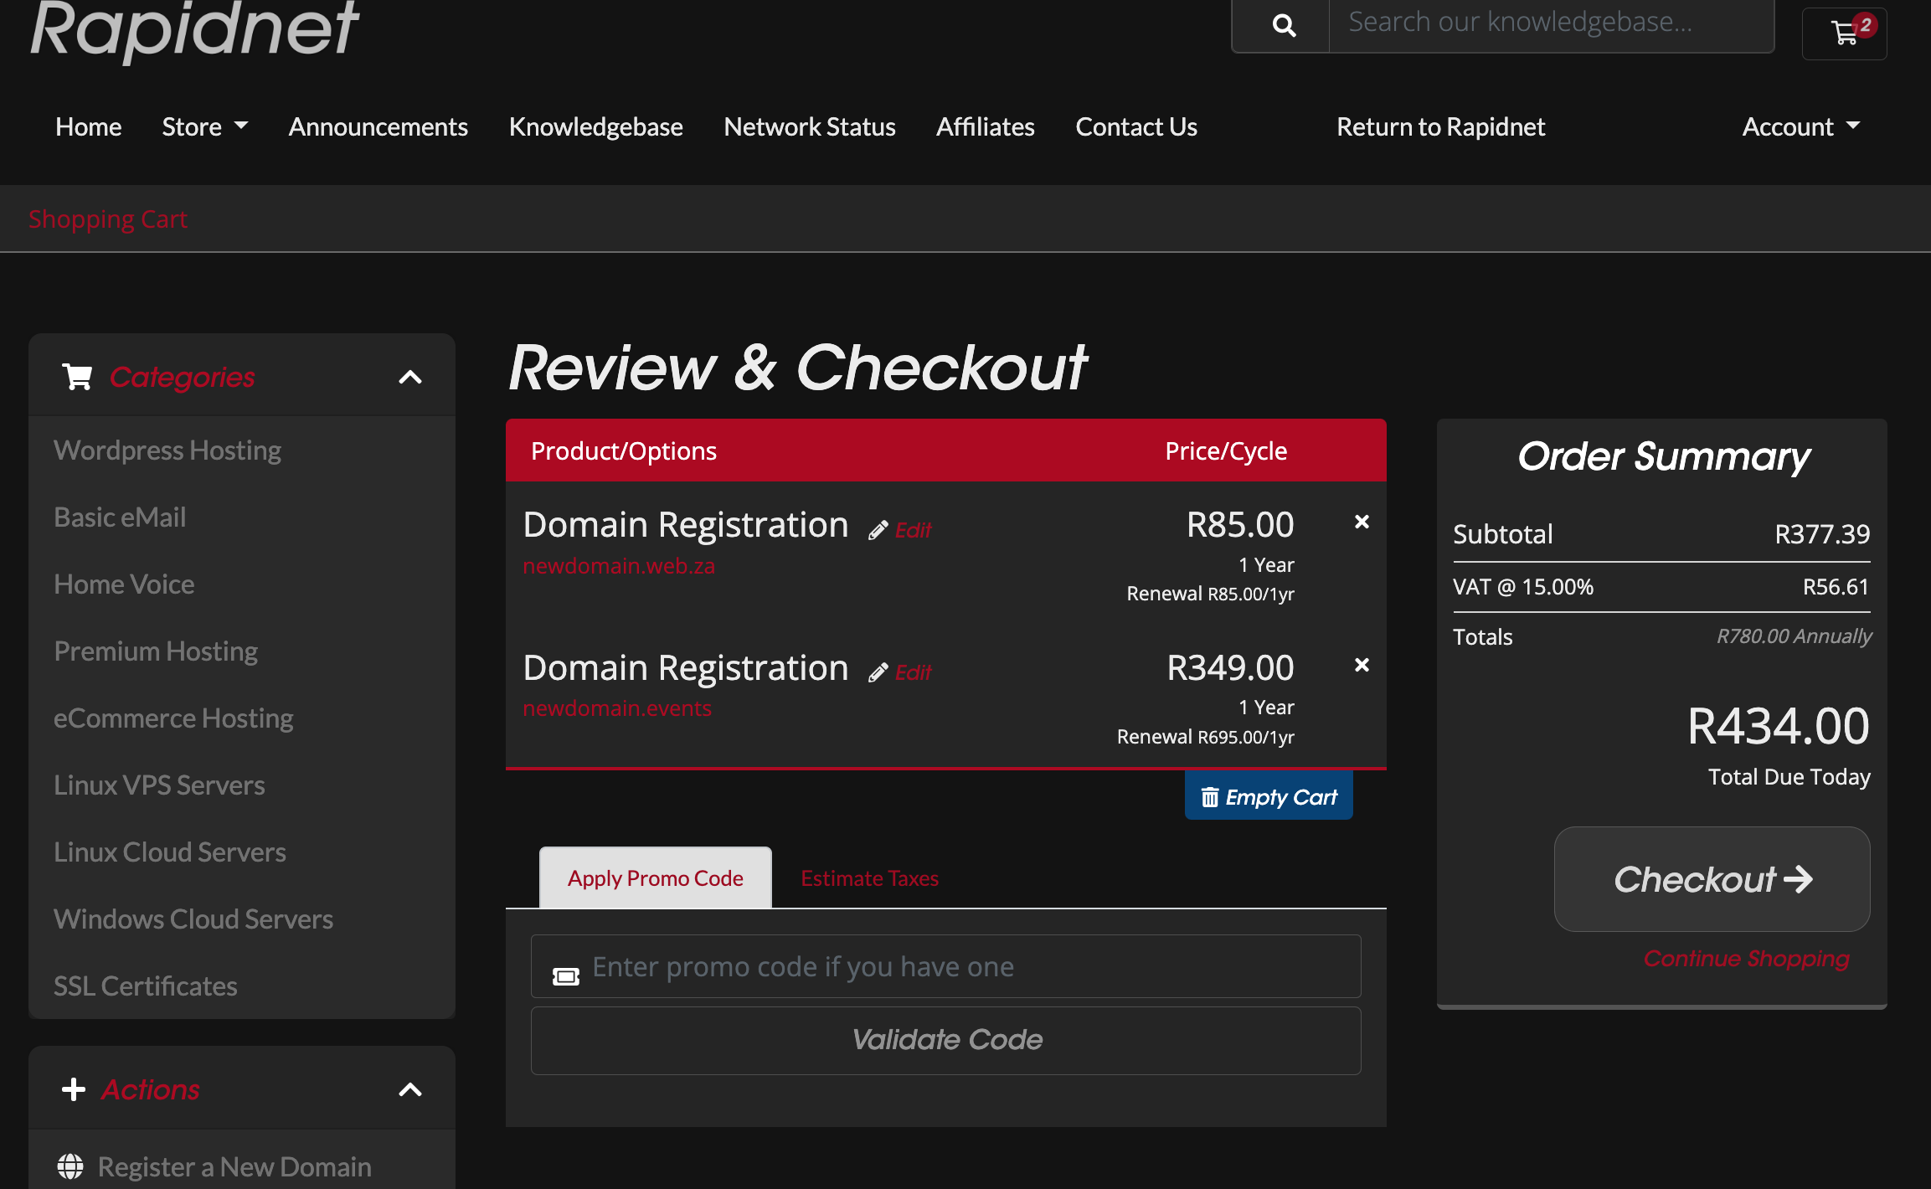
Task: Click the search magnifier icon
Action: 1283,25
